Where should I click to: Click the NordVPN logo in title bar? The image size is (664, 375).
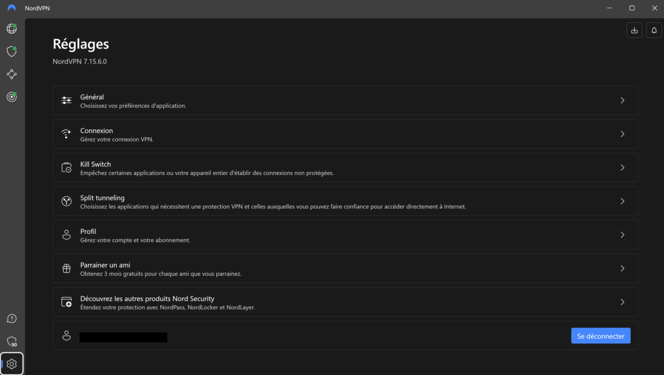(12, 8)
